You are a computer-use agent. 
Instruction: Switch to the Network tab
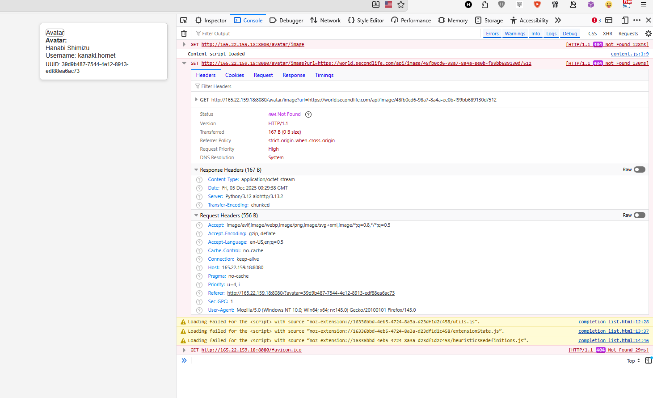click(x=325, y=20)
